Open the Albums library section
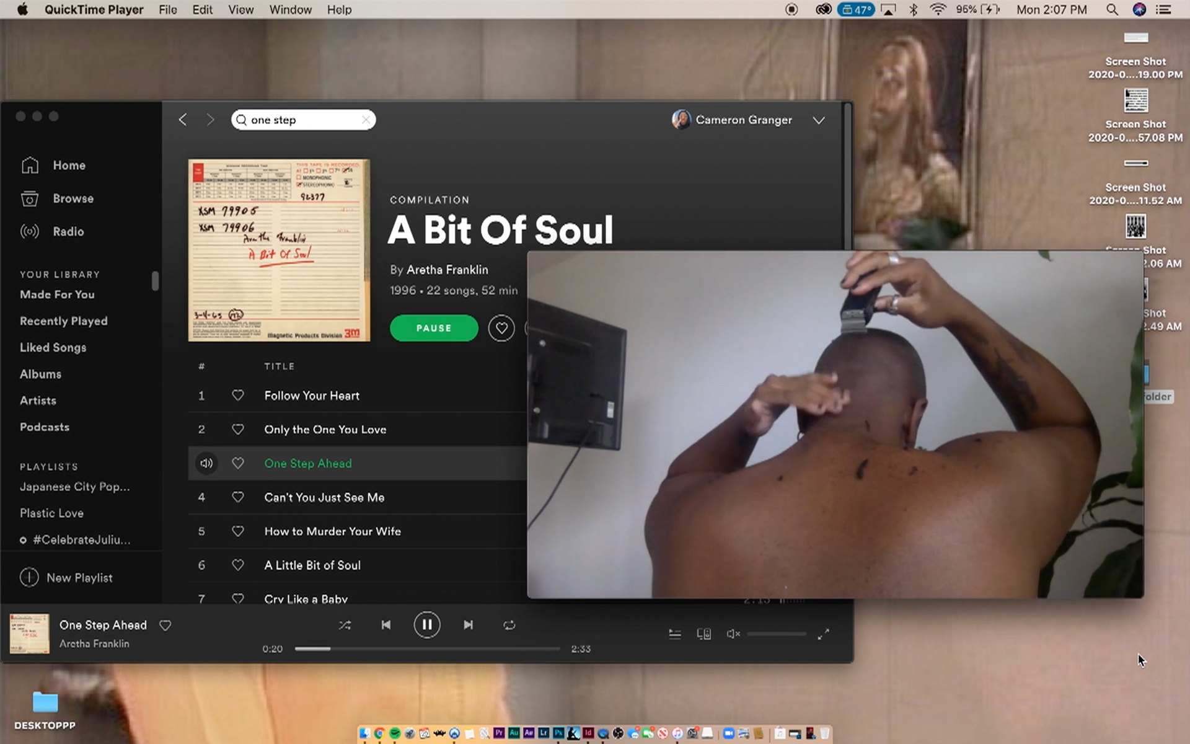Screen dimensions: 1190x744 click(40, 374)
